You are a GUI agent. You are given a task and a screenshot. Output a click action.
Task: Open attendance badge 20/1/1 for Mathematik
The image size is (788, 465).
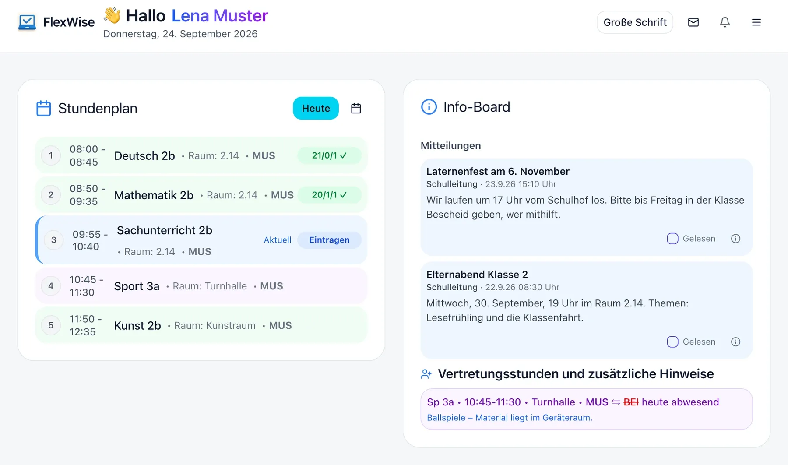(329, 195)
